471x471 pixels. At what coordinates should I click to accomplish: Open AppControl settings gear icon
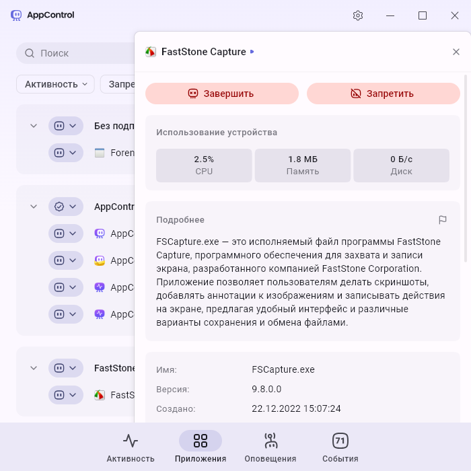(358, 15)
